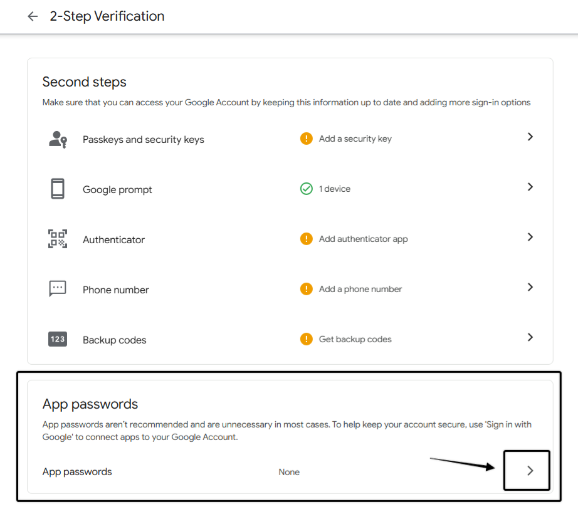Select the Get backup codes text
Viewport: 578px width, 514px height.
[x=355, y=339]
